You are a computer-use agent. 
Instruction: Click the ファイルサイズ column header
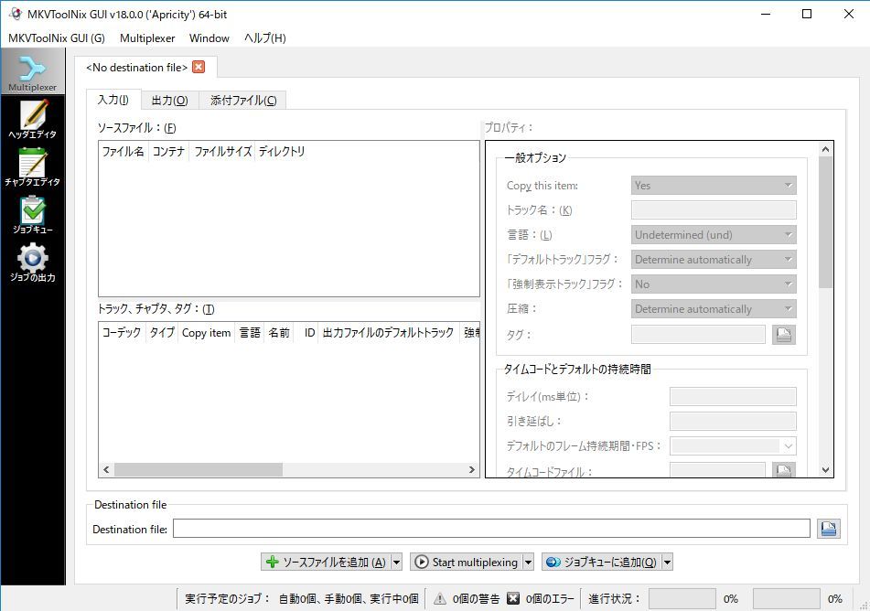click(222, 152)
